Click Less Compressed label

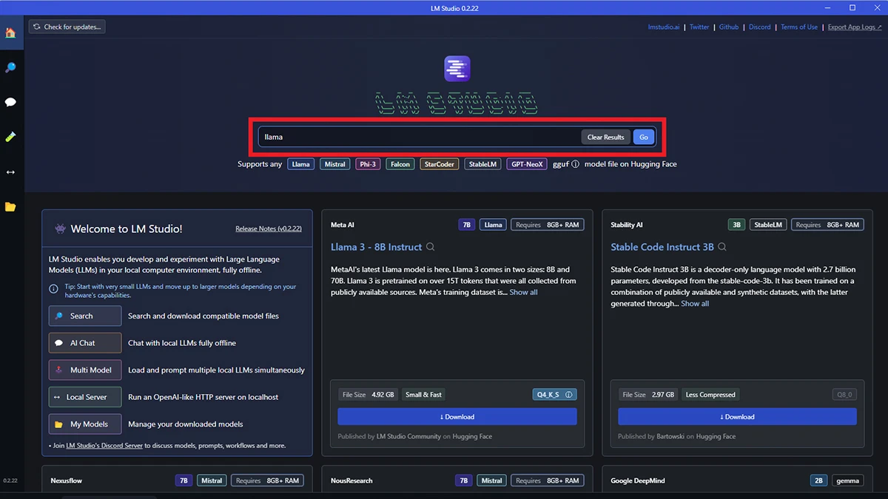click(710, 395)
